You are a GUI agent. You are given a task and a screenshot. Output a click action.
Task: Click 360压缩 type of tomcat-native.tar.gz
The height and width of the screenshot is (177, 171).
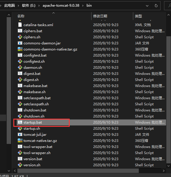pos(141,141)
